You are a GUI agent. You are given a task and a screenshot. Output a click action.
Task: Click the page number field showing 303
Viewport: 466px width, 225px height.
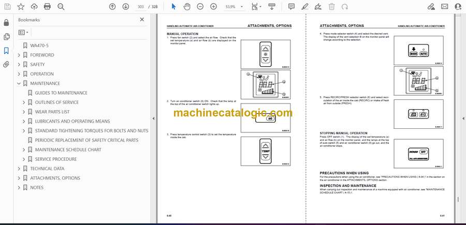click(x=141, y=7)
